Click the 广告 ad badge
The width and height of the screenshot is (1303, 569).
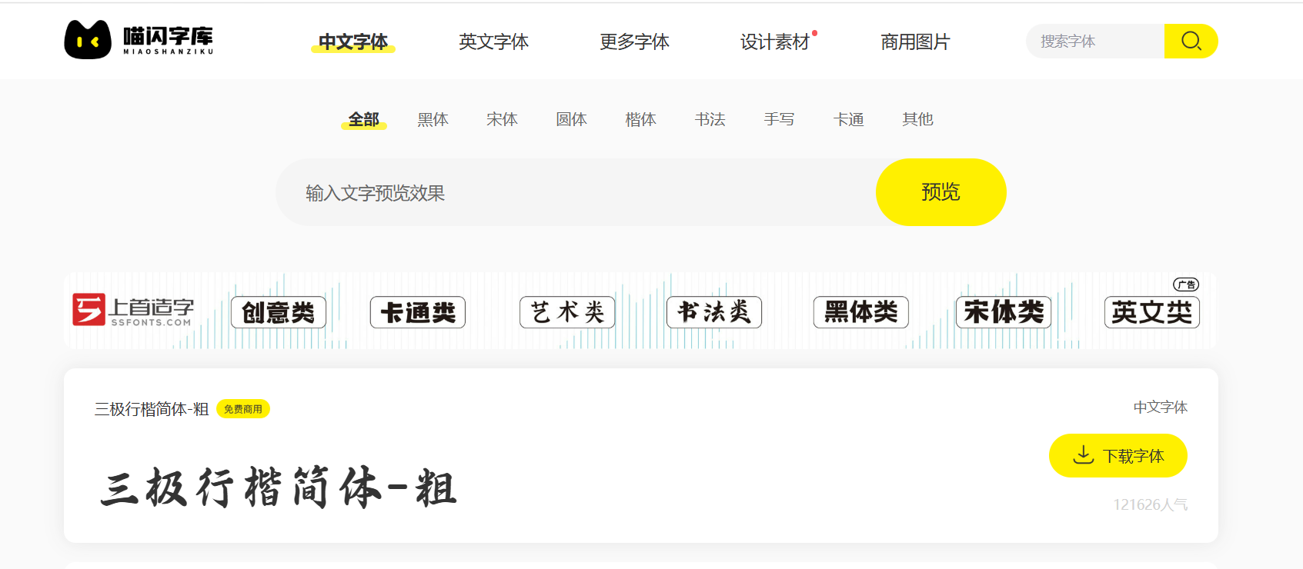point(1186,284)
